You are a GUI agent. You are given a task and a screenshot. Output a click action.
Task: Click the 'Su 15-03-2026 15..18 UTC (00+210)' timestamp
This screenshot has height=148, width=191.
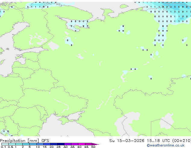point(150,141)
